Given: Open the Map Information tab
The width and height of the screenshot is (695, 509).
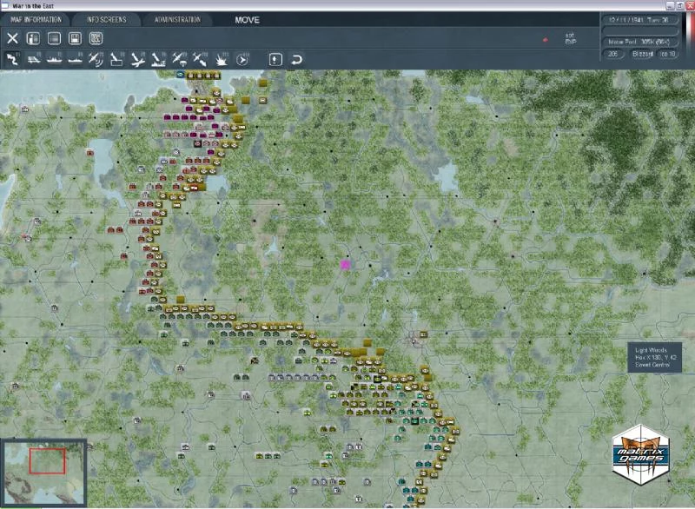Looking at the screenshot, I should [x=36, y=19].
